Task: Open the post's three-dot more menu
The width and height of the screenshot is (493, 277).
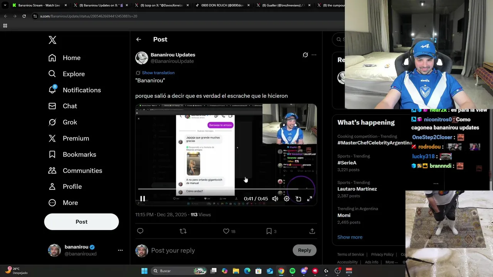Action: tap(314, 55)
